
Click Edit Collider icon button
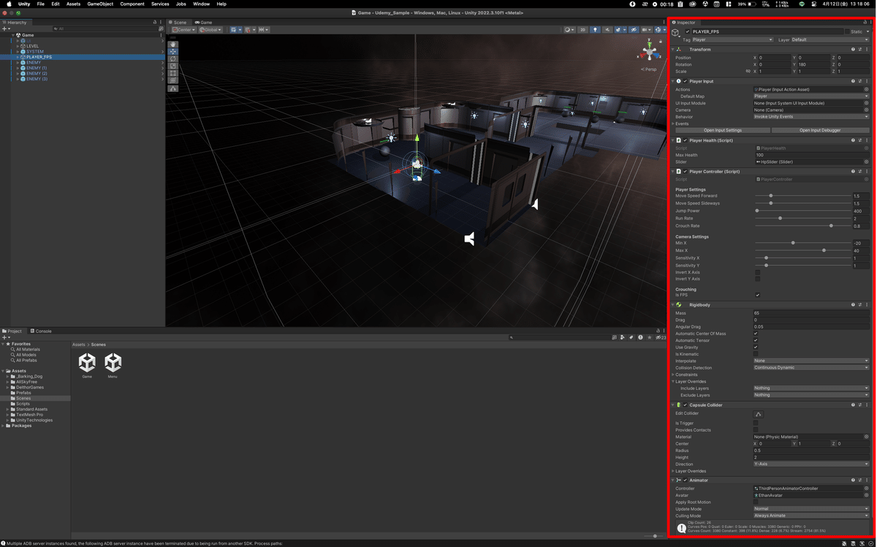[758, 414]
